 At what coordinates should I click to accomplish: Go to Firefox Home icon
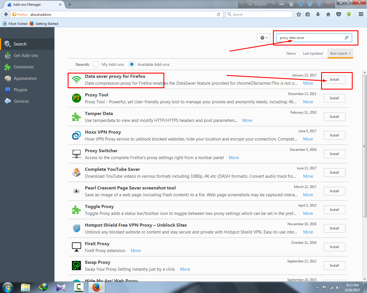tap(328, 14)
